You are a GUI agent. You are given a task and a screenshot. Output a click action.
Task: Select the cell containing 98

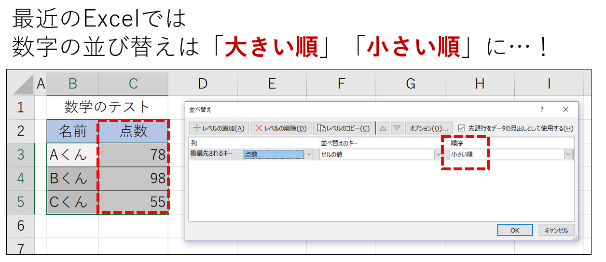pos(134,179)
